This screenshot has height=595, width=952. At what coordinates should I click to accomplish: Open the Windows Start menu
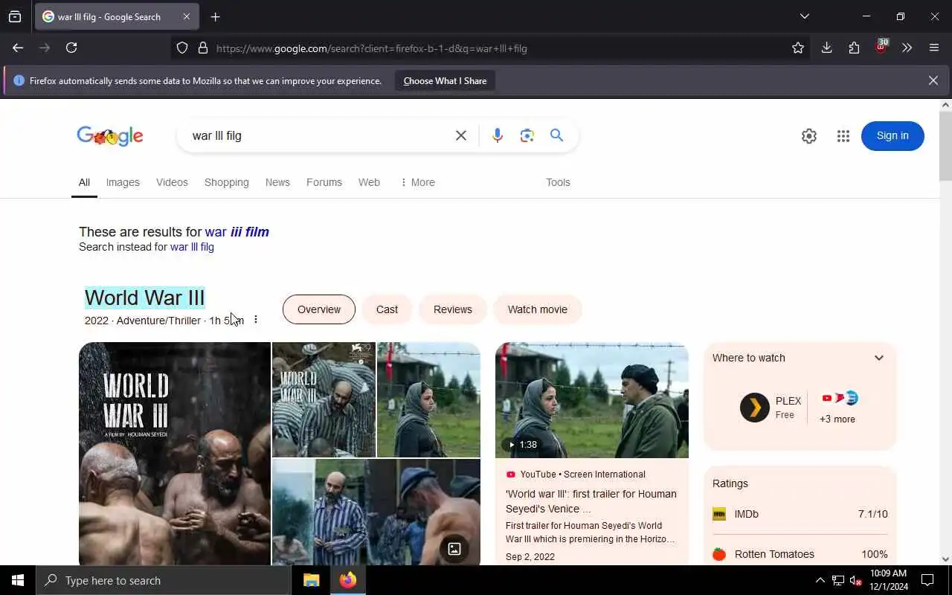point(18,580)
